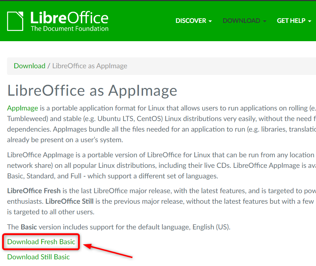Click the highlighted Download Fresh Basic box
The image size is (316, 266).
coord(41,242)
